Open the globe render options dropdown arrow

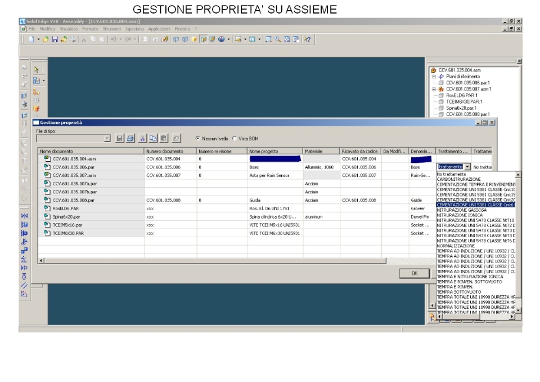[x=229, y=39]
